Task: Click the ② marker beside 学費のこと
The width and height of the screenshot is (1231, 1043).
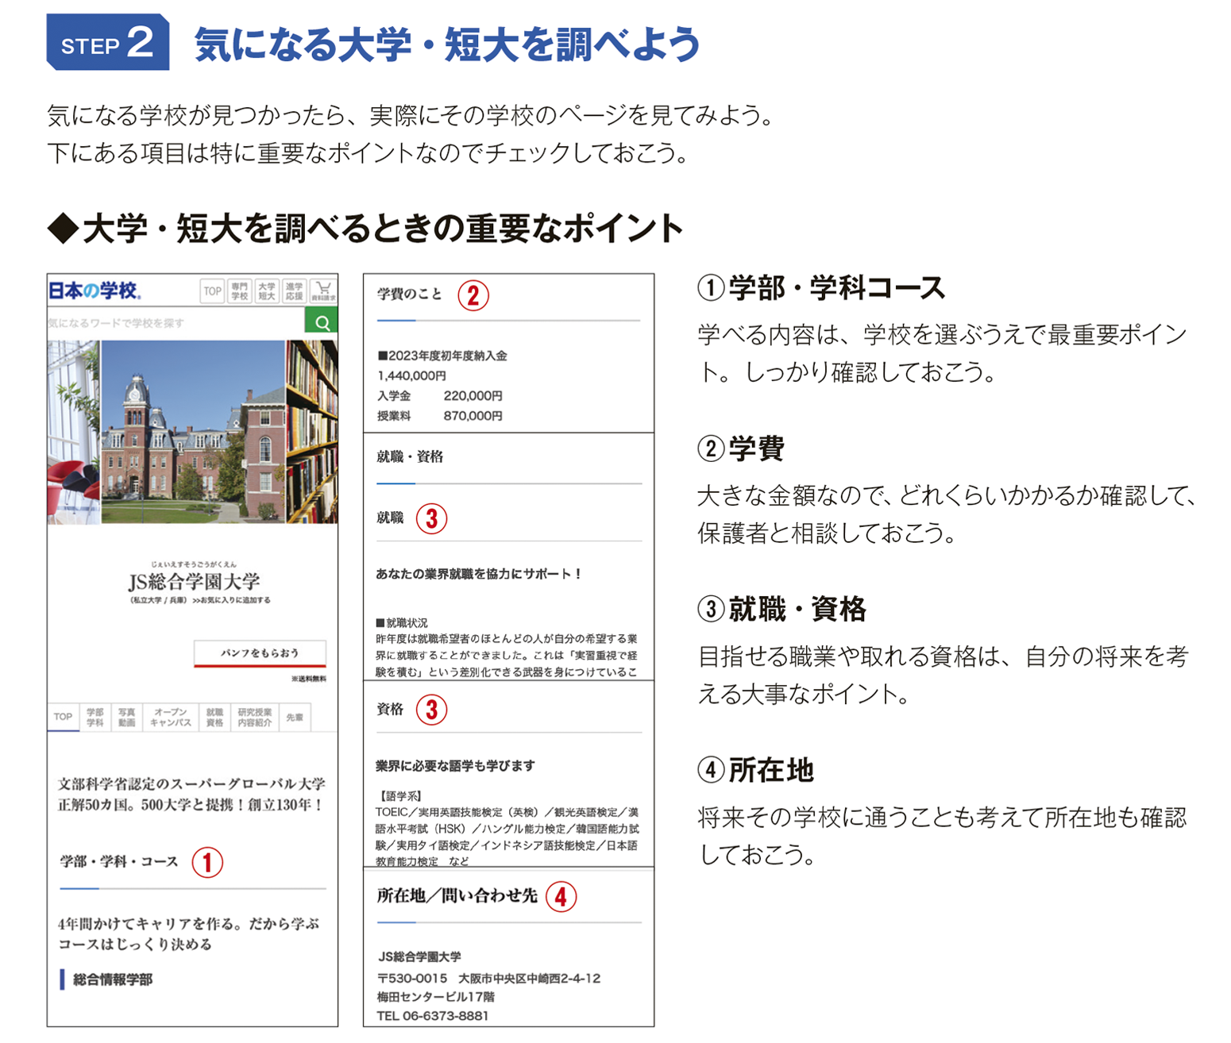Action: tap(473, 297)
